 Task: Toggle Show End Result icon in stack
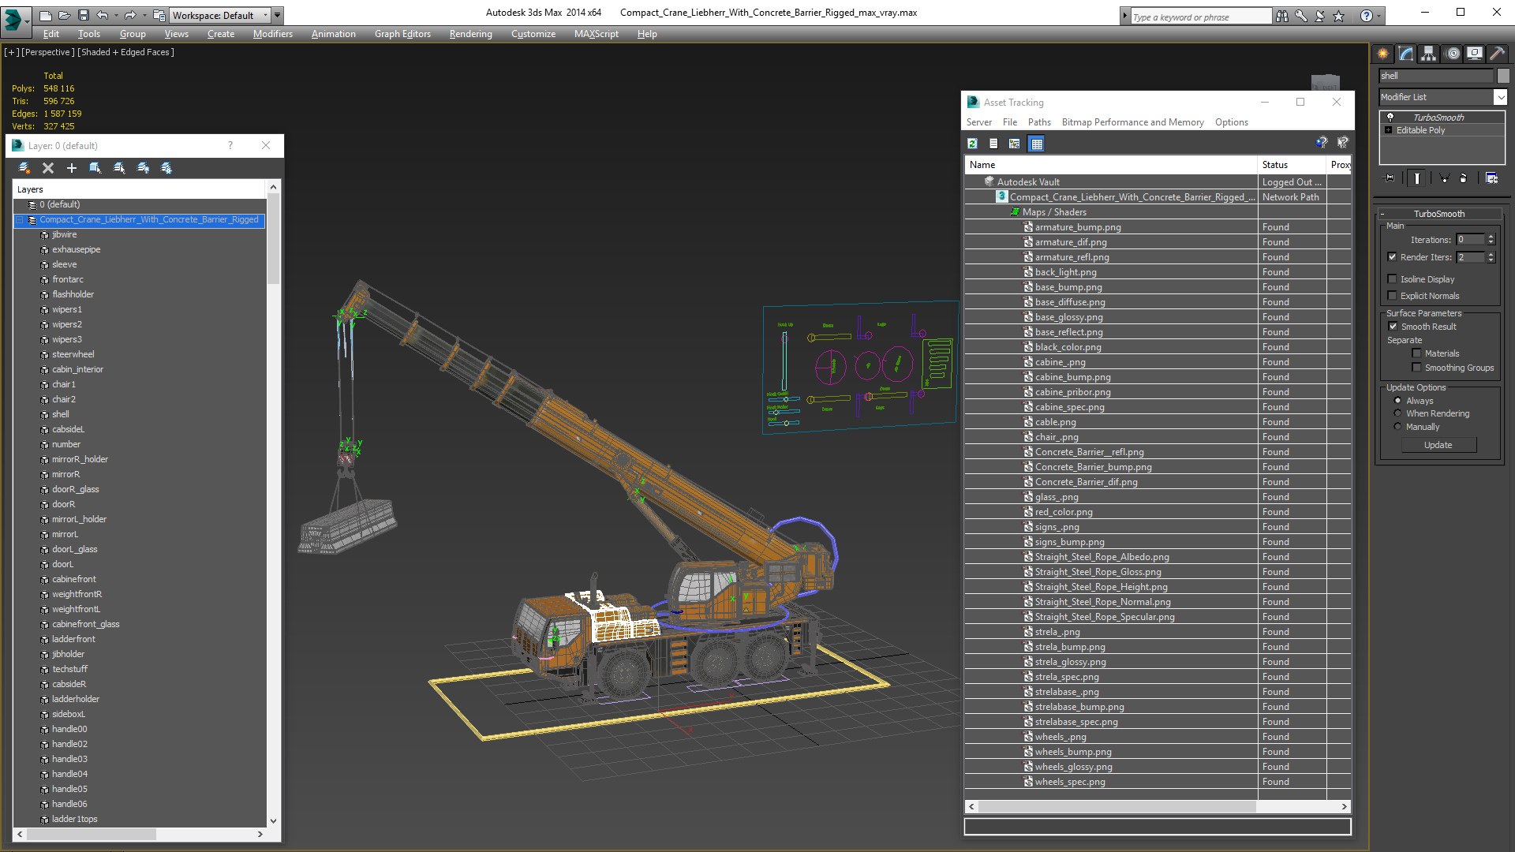[x=1417, y=178]
